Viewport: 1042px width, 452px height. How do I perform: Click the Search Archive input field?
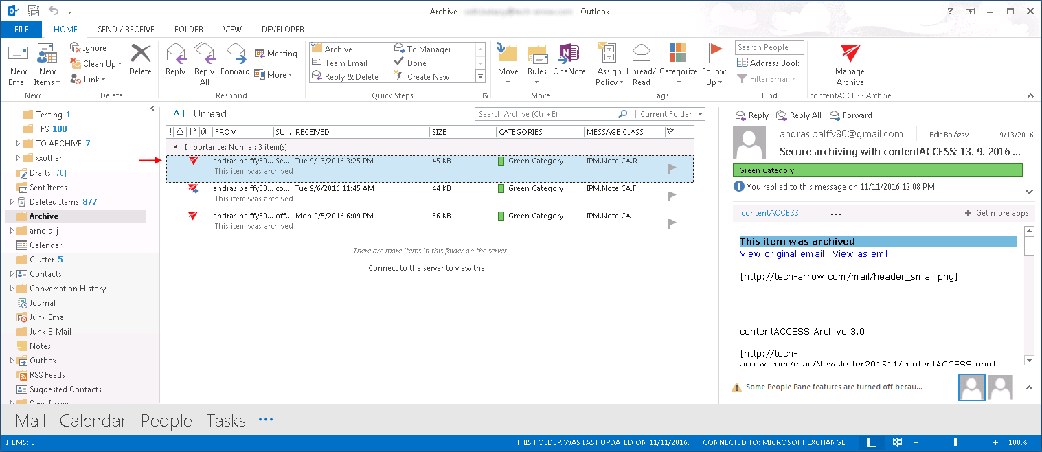click(x=547, y=114)
